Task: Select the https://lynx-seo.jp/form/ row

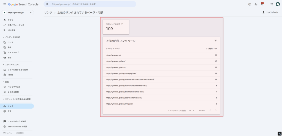Action: point(116,61)
